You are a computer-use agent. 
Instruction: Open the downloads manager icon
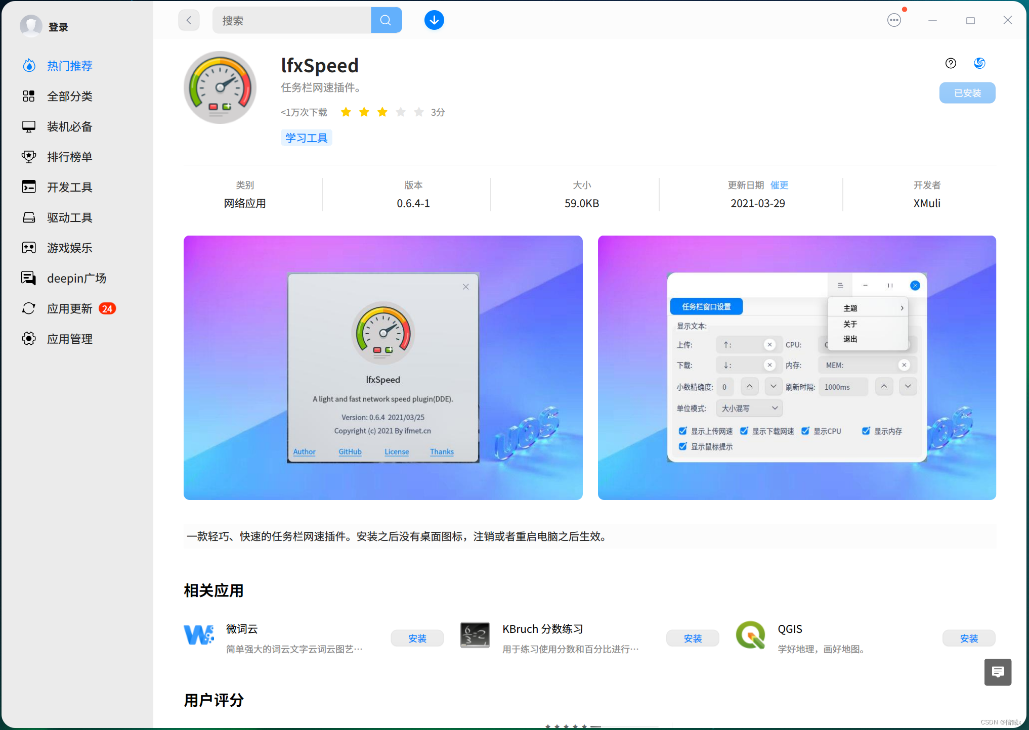(x=434, y=20)
